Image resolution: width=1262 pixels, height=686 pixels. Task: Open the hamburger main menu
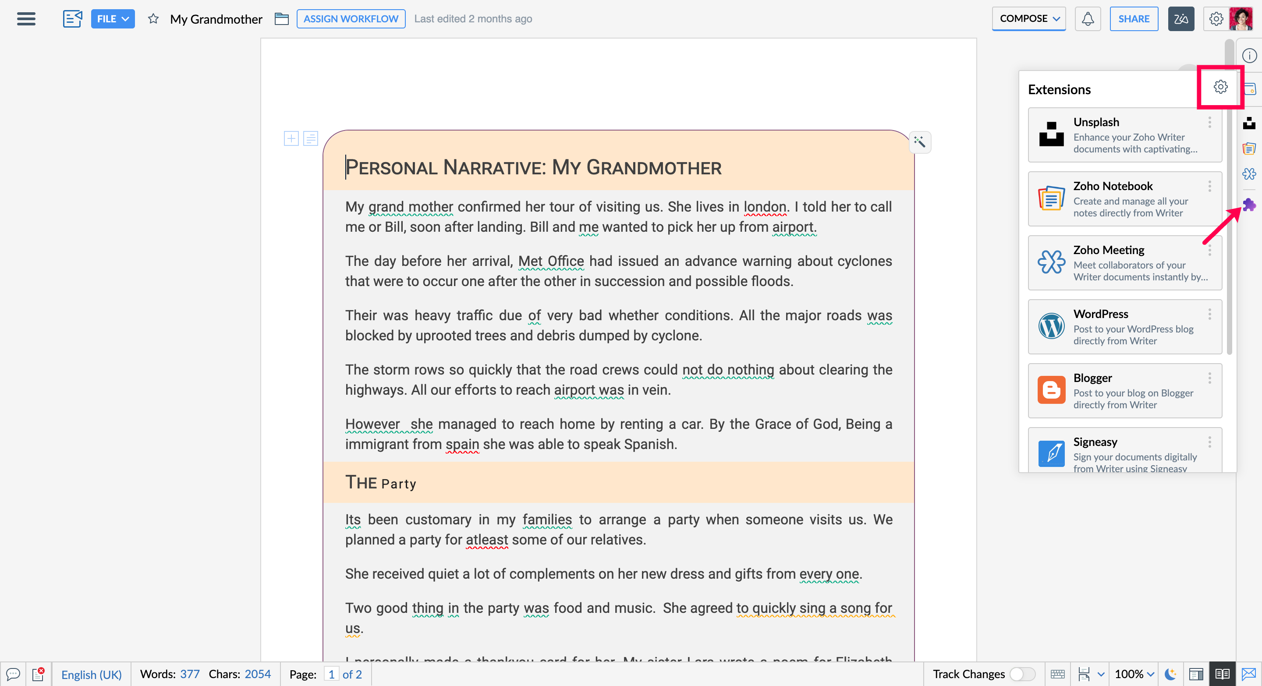coord(26,18)
